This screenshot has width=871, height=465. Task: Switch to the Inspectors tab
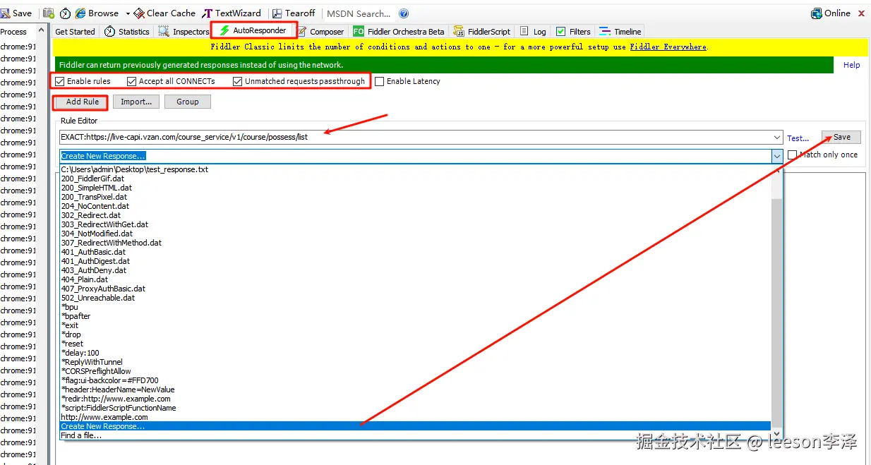[184, 31]
